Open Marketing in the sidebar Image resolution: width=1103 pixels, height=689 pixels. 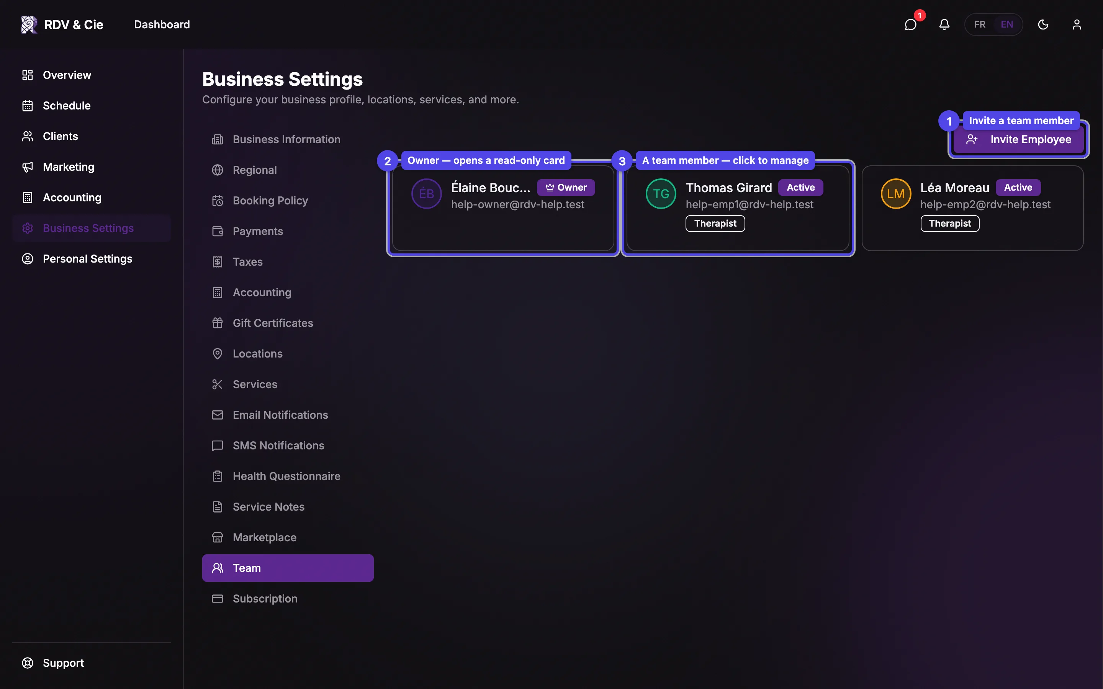pos(92,167)
